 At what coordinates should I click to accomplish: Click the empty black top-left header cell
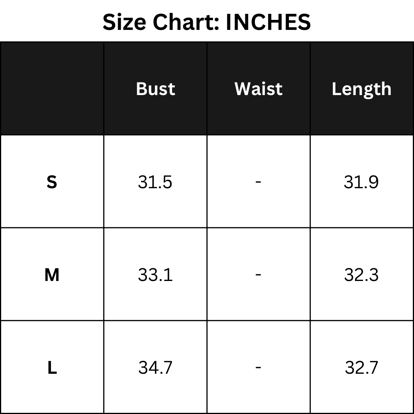(x=52, y=89)
